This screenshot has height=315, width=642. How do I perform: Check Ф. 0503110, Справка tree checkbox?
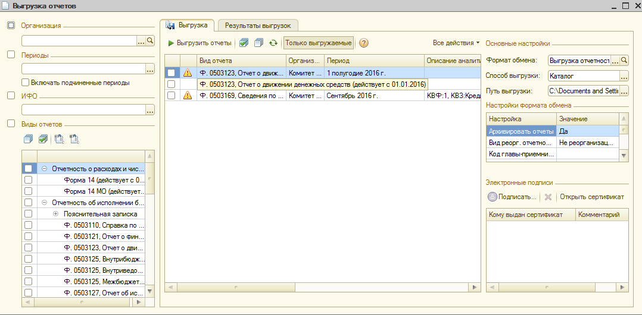click(28, 225)
